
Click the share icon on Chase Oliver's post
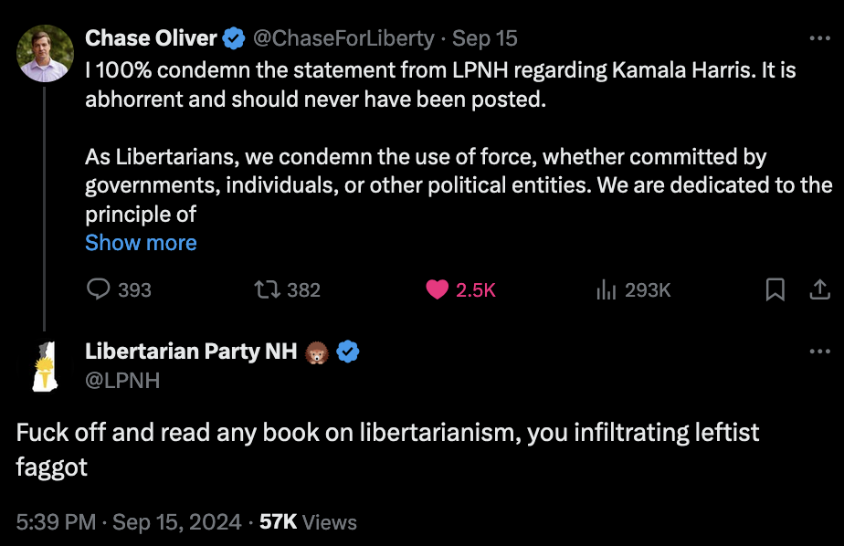pos(819,289)
